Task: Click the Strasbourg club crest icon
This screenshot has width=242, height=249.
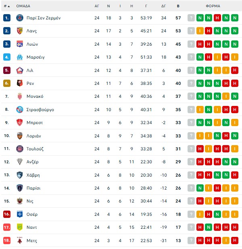Action: point(19,110)
